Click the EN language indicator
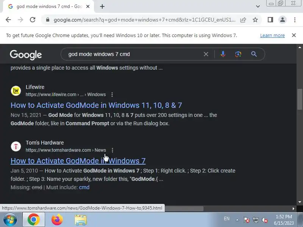 click(226, 219)
